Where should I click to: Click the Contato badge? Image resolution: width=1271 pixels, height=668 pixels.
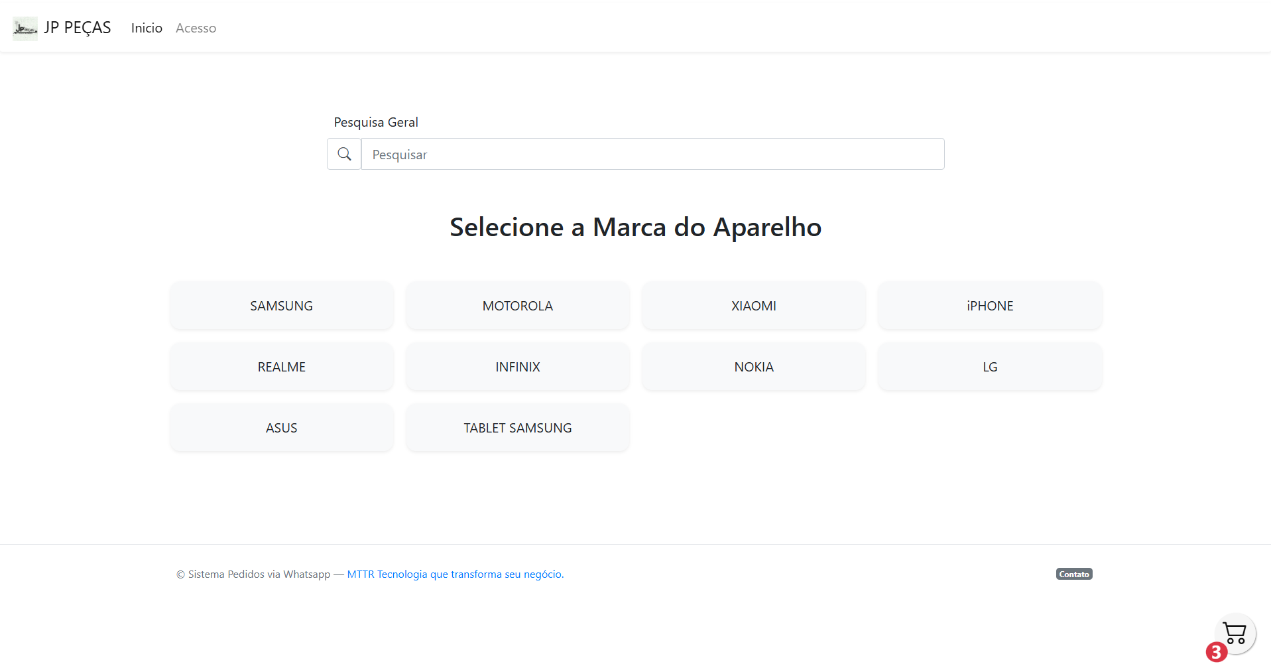pyautogui.click(x=1073, y=573)
